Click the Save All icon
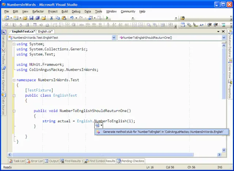Screen dimensions: 234x171 click(37, 18)
